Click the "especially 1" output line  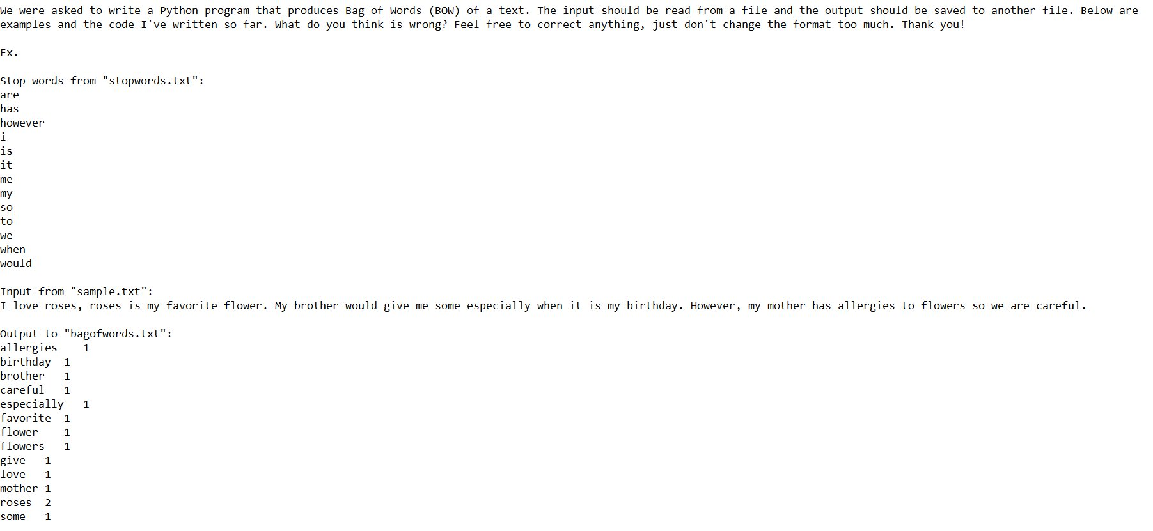click(45, 404)
